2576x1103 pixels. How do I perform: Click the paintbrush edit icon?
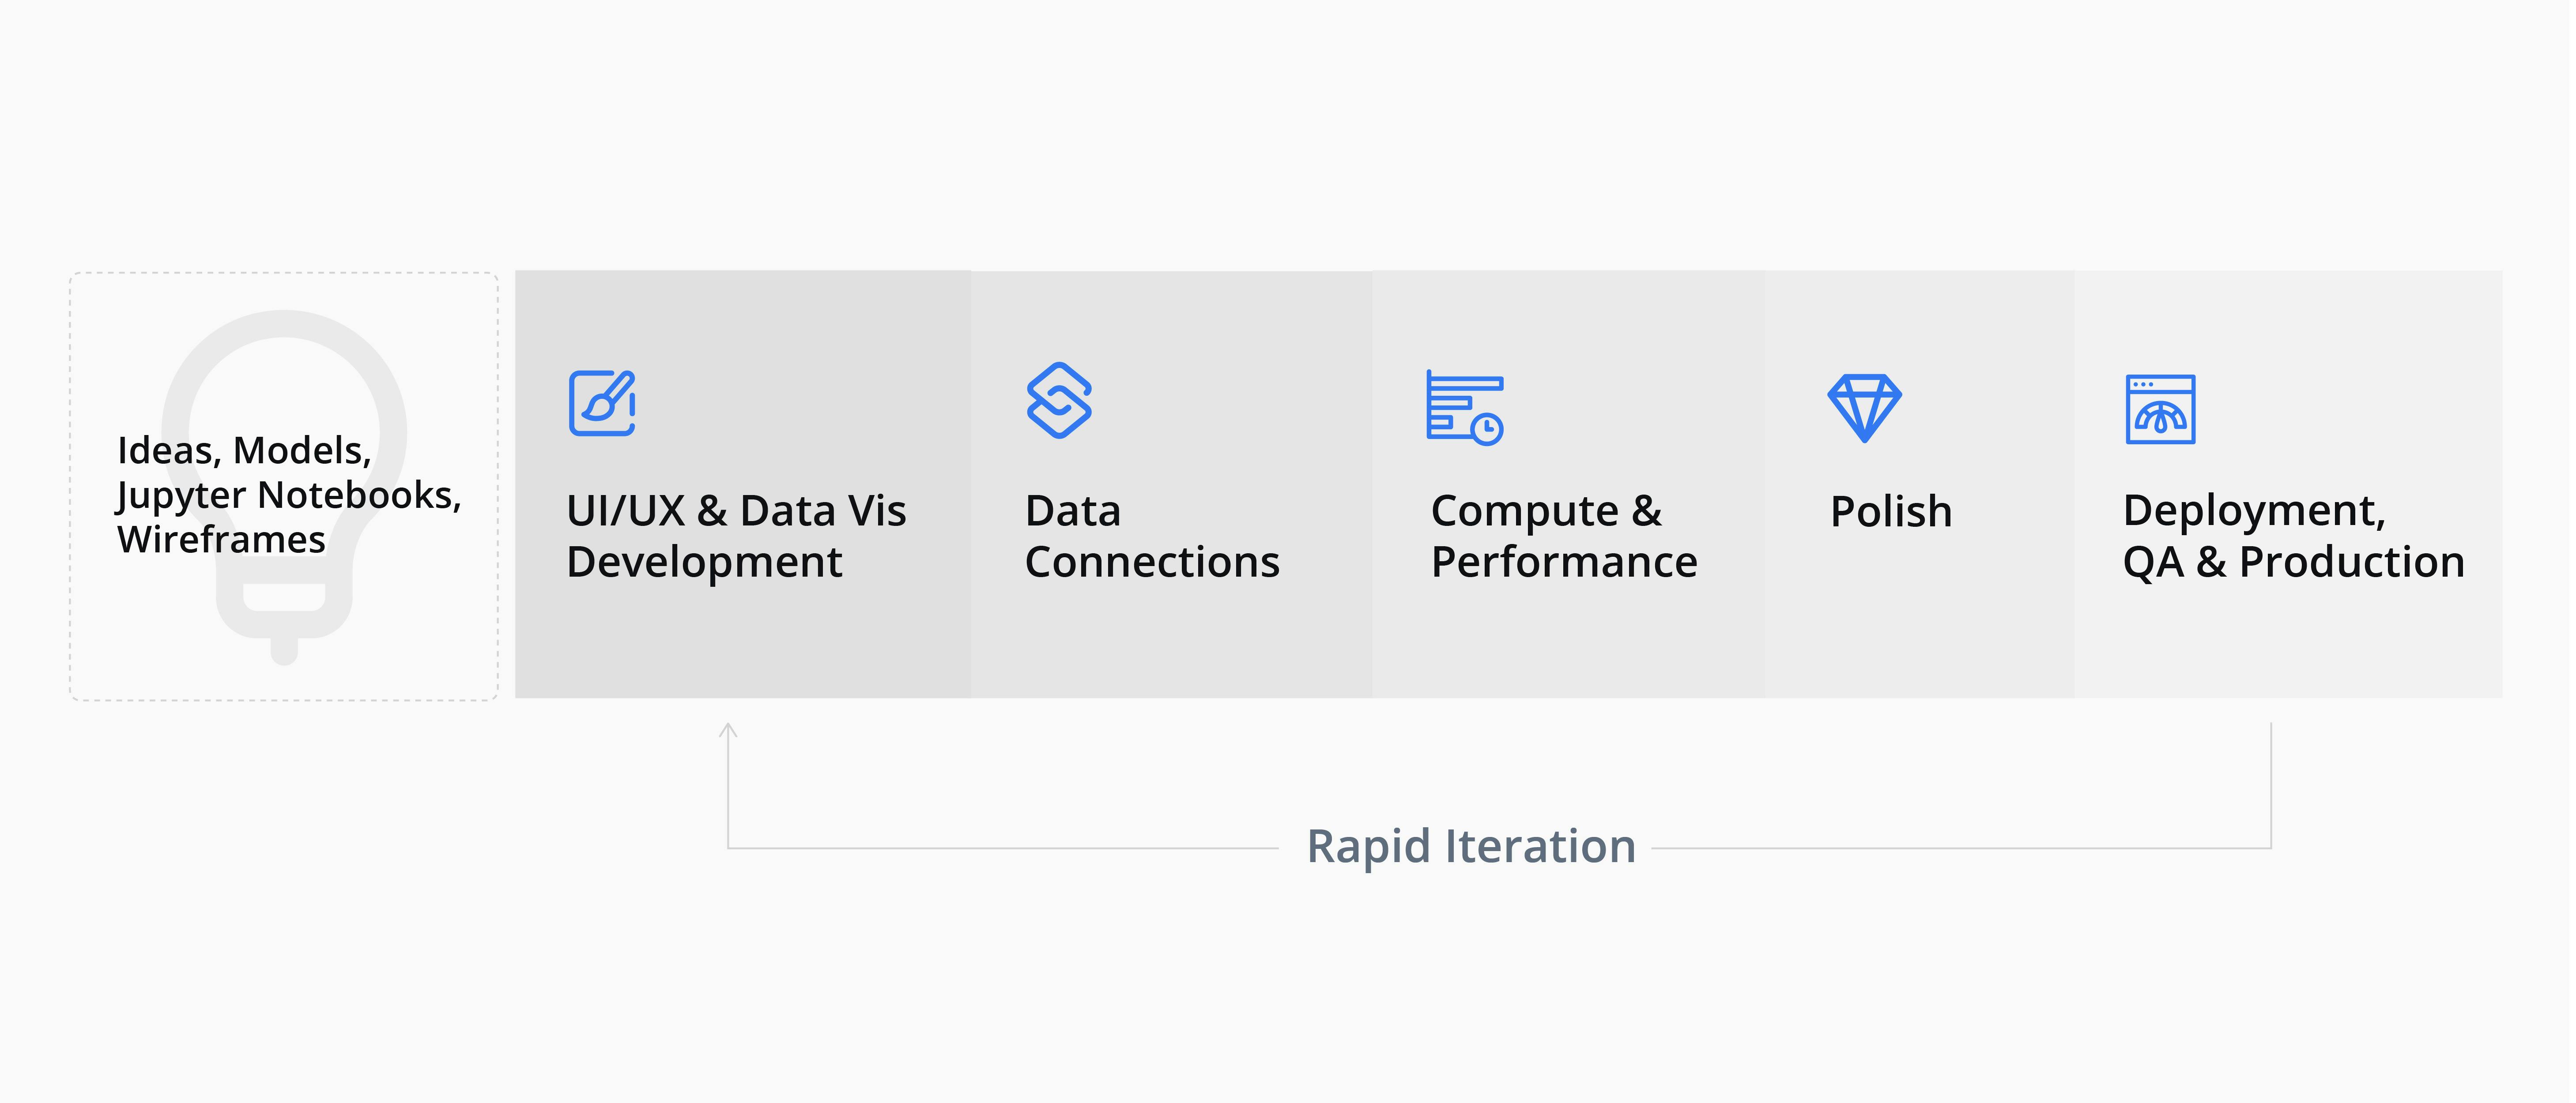[x=602, y=403]
